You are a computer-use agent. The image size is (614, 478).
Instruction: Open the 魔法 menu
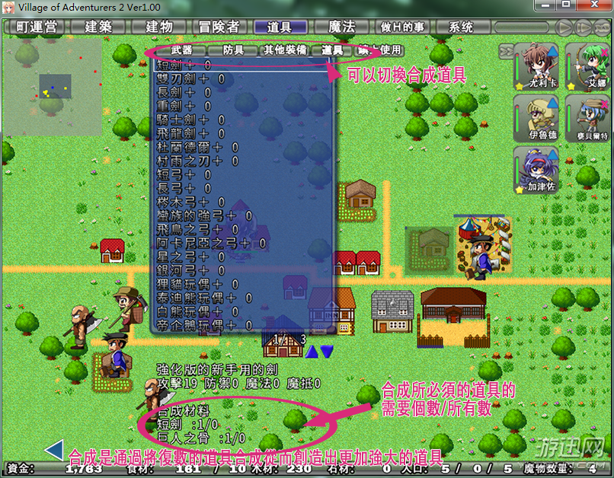341,27
